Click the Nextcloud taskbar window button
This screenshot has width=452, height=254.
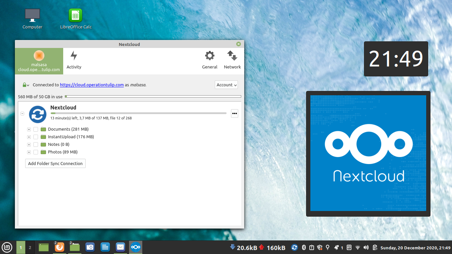(136, 247)
